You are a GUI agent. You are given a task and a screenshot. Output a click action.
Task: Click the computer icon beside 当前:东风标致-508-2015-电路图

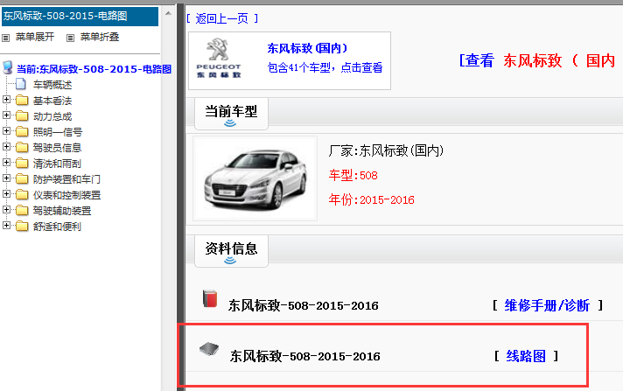8,67
